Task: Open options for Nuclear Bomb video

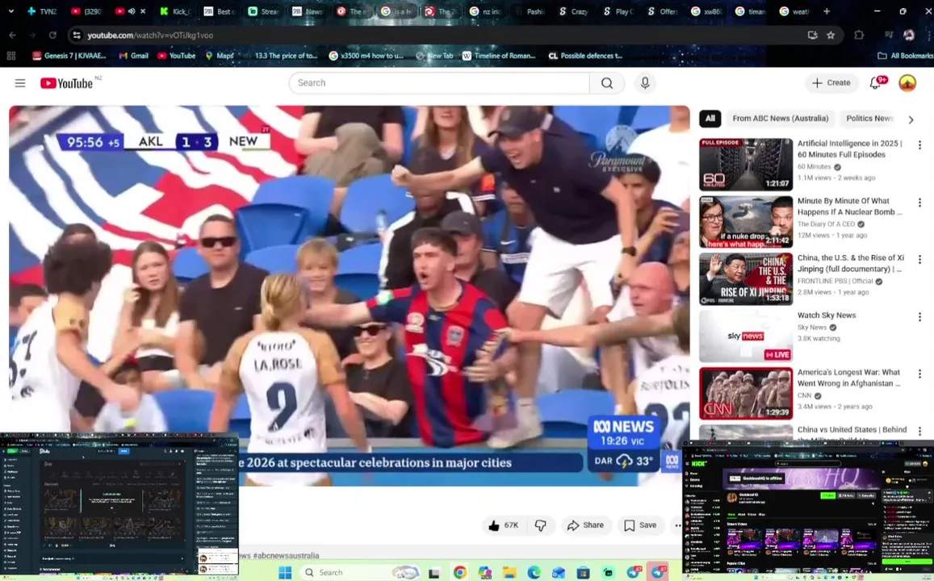Action: pyautogui.click(x=919, y=203)
